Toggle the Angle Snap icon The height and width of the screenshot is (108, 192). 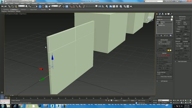[x=74, y=6]
